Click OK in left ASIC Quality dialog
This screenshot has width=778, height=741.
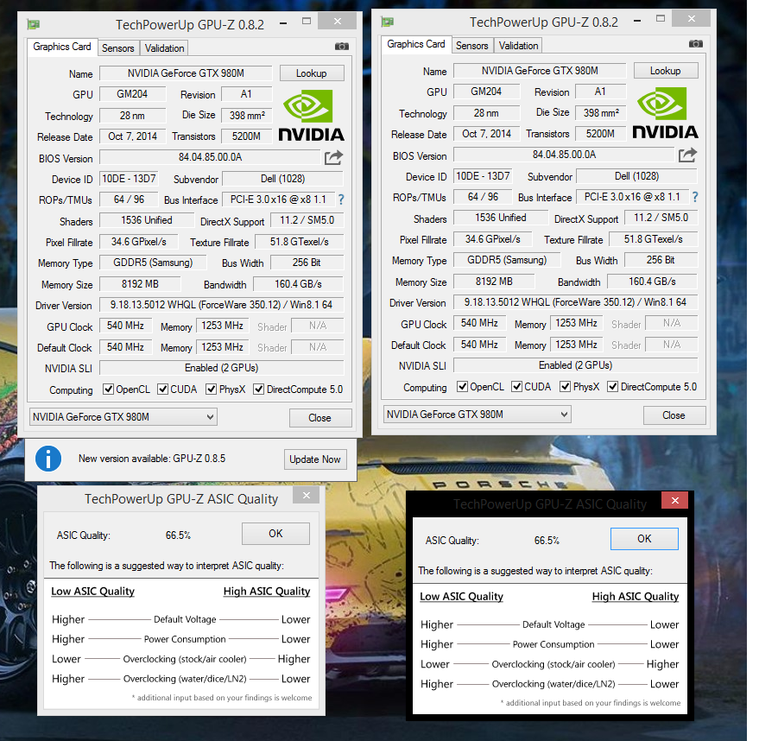[x=275, y=534]
